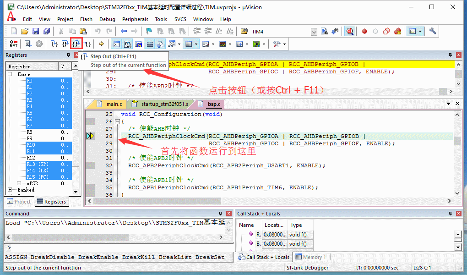Reset the CPU with the RST icon
The image size is (467, 275).
point(14,44)
